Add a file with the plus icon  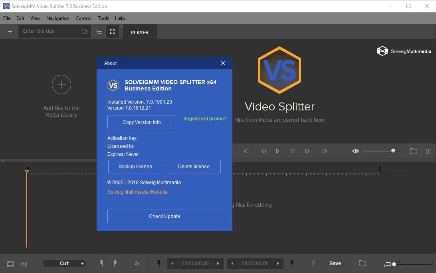10,31
